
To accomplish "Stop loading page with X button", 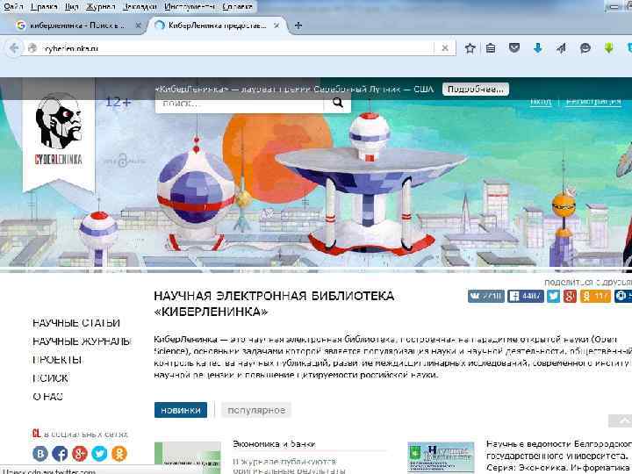I will tap(445, 48).
